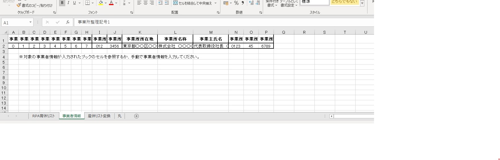Add a new sheet with plus icon
The image size is (500, 160).
click(x=136, y=116)
